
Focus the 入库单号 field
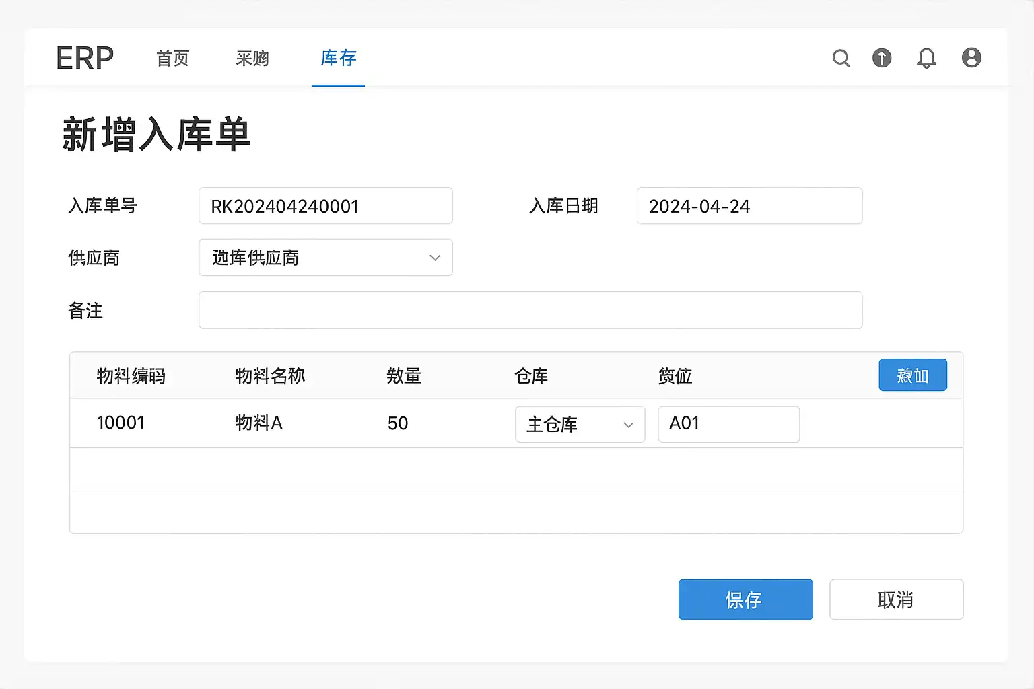325,206
